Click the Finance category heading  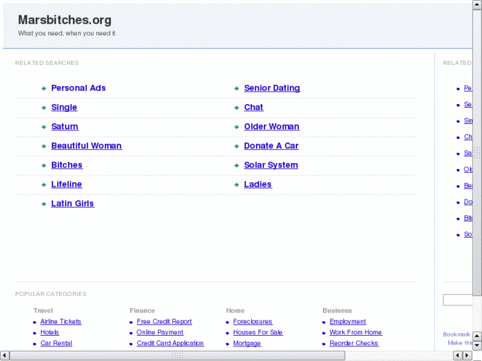coord(142,311)
